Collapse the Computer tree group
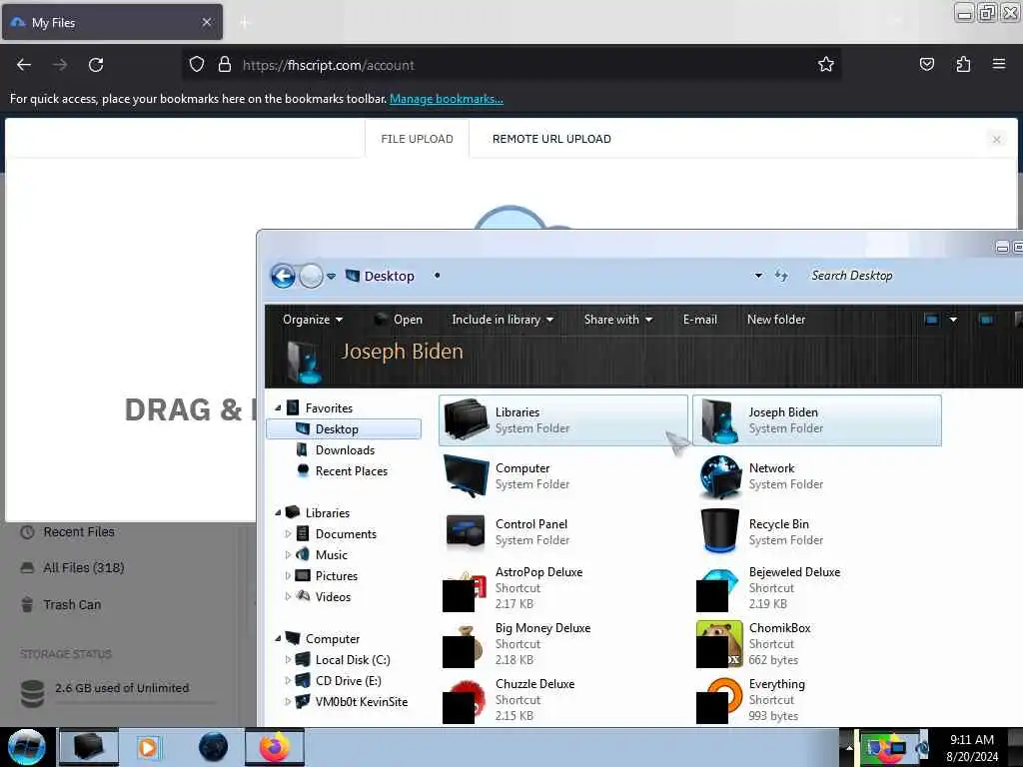 pyautogui.click(x=278, y=639)
